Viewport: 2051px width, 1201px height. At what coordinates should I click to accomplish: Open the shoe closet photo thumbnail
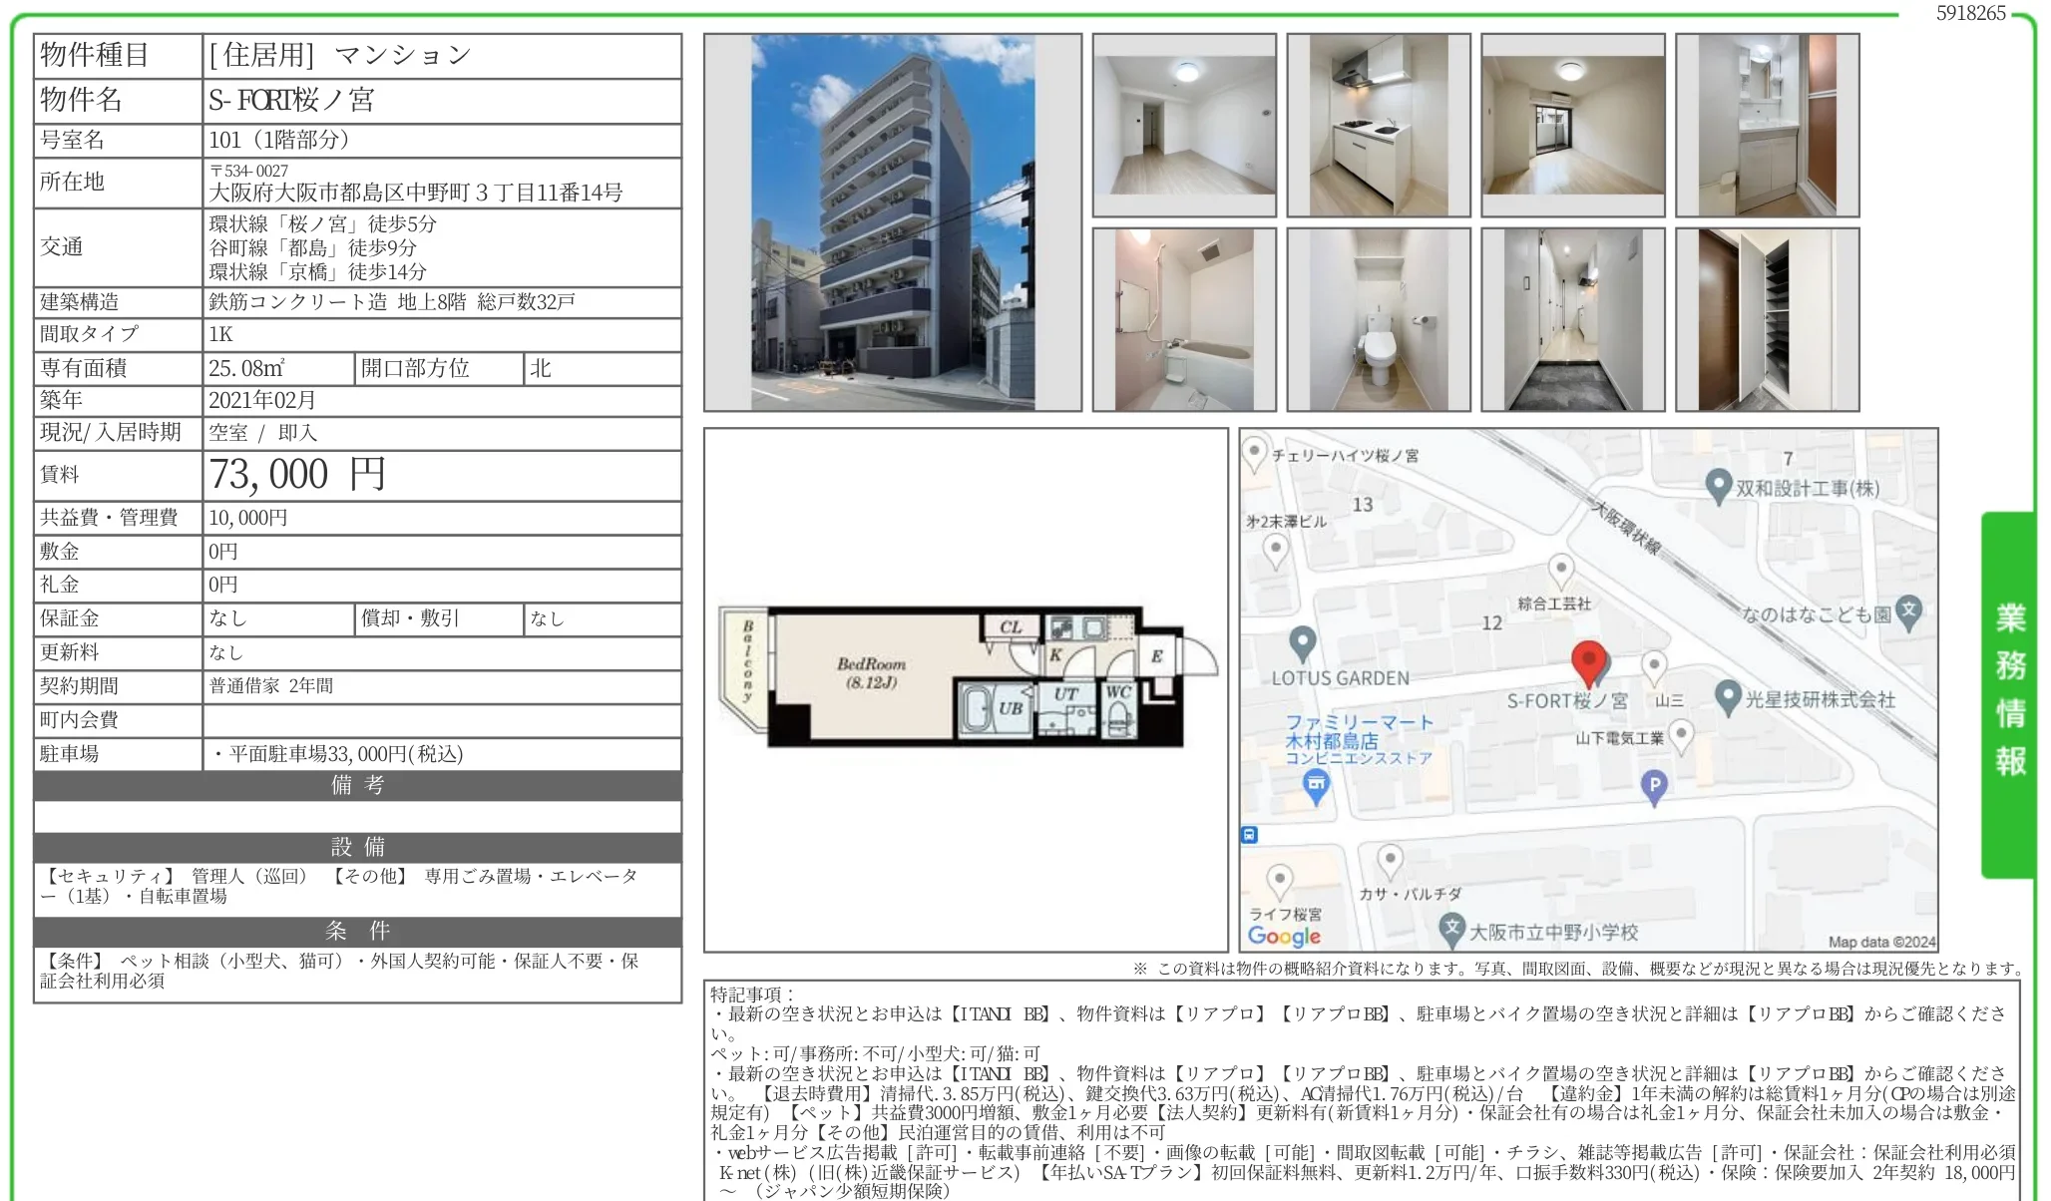click(x=1766, y=319)
